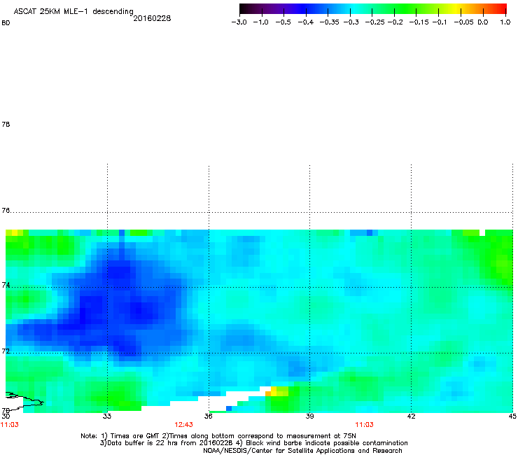518x455 pixels.
Task: Select the -3.0 color scale label
Action: pos(239,22)
